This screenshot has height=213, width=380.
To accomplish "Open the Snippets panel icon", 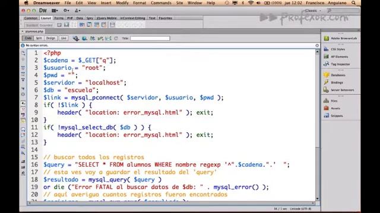I will tap(326, 116).
